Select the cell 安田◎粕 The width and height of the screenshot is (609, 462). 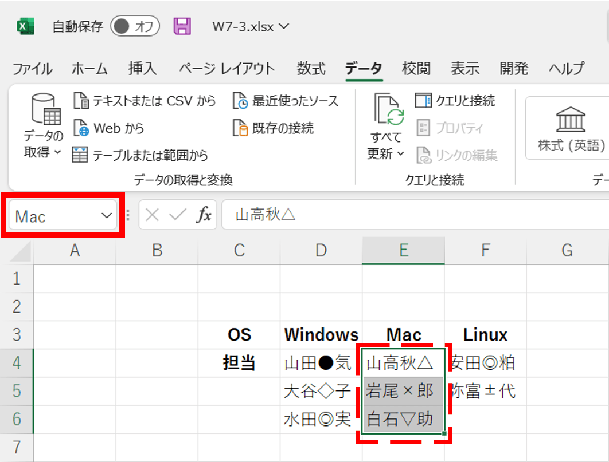click(x=486, y=363)
